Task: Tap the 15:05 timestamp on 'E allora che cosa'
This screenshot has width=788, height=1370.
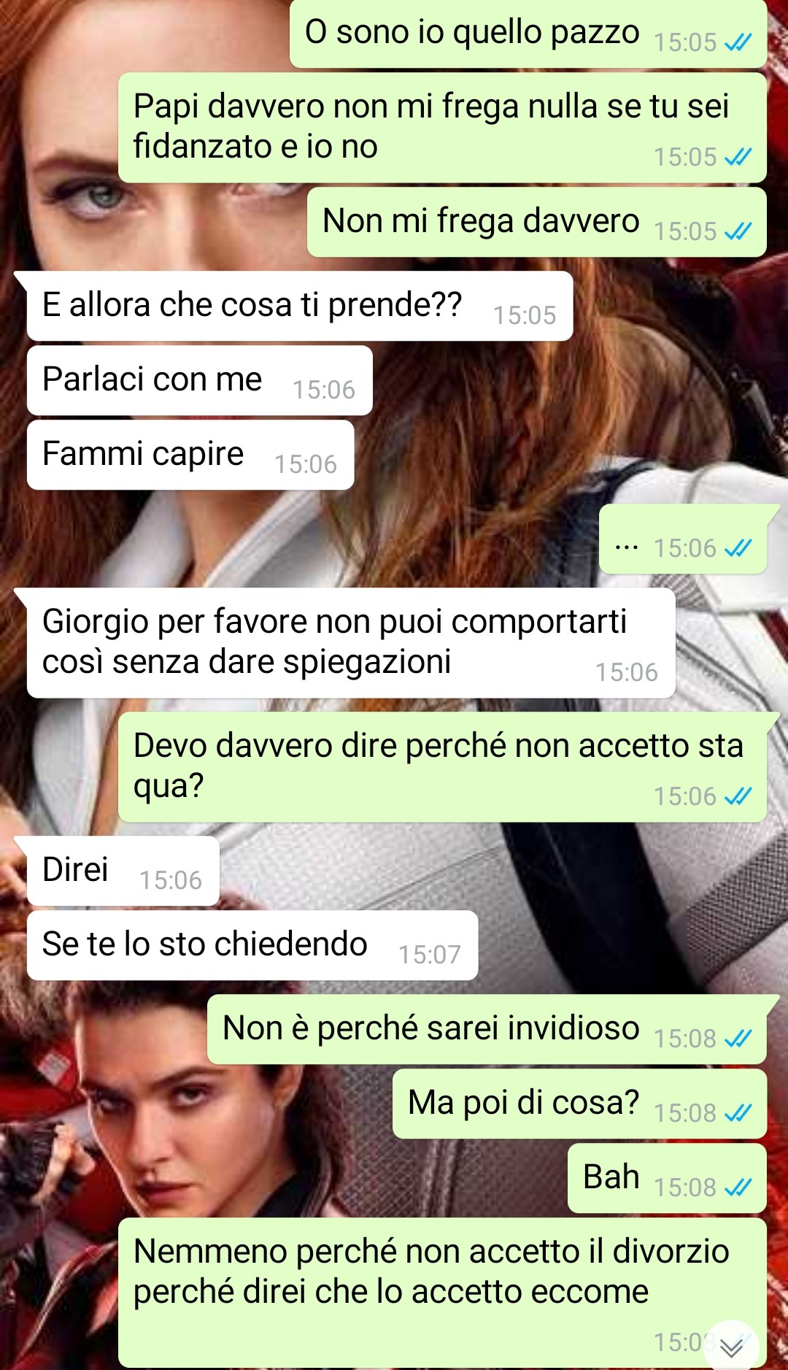Action: click(x=525, y=316)
